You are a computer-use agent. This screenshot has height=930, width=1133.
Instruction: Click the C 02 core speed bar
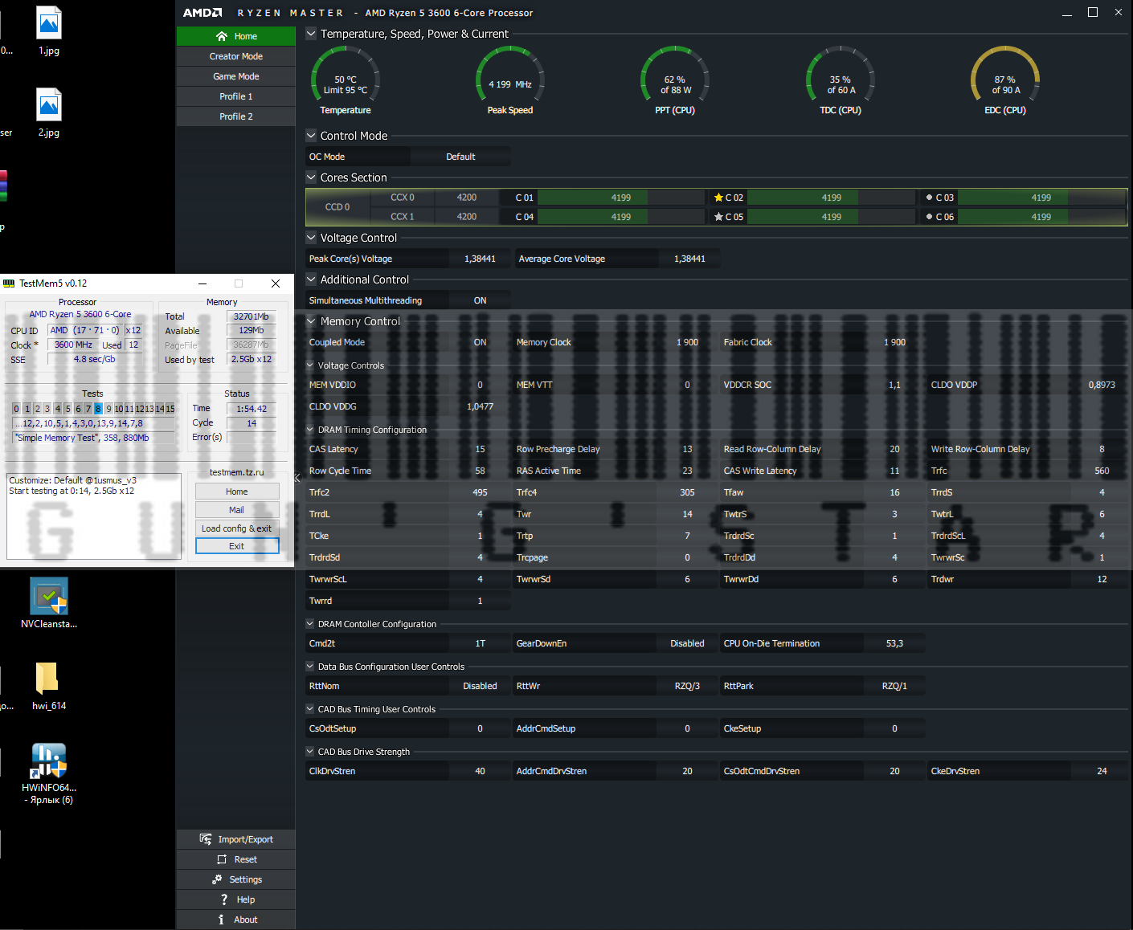click(832, 198)
